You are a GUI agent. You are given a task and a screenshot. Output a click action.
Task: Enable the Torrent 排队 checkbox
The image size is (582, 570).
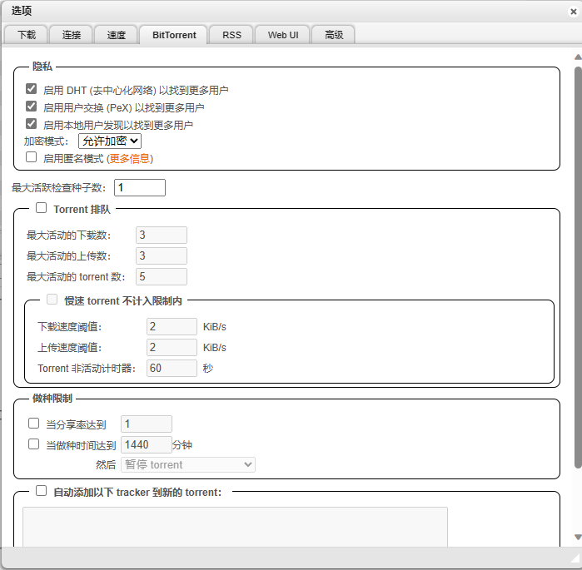pyautogui.click(x=42, y=209)
